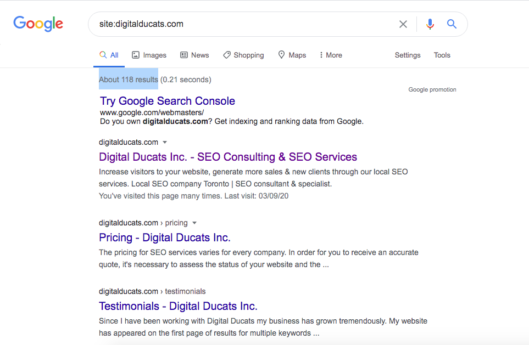Submit search using the magnifier icon

(x=452, y=24)
